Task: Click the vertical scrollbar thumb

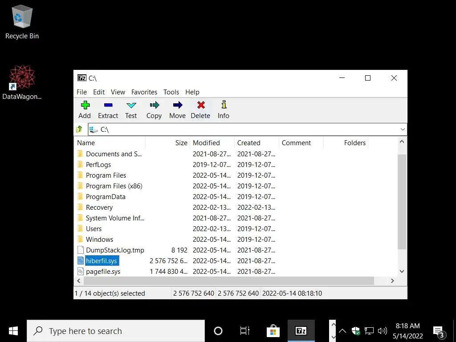Action: tap(402, 202)
